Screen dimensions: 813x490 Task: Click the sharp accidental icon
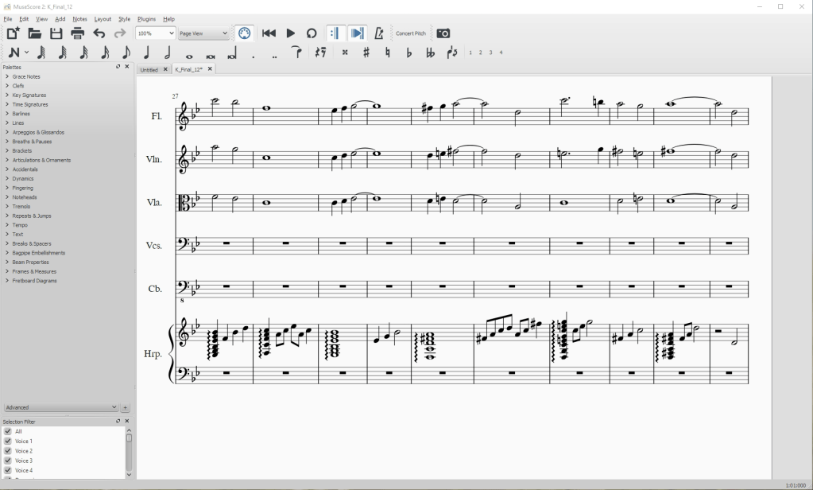[x=366, y=53]
